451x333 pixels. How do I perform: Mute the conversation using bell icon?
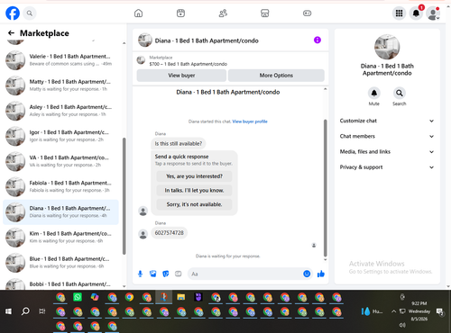tap(374, 93)
